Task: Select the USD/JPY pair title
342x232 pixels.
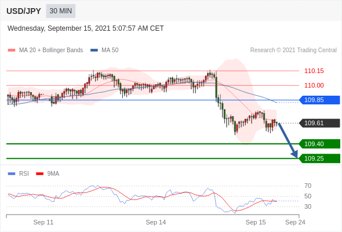Action: [24, 11]
